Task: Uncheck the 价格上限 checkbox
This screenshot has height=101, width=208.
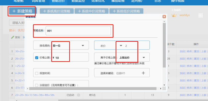Action: coord(36,58)
